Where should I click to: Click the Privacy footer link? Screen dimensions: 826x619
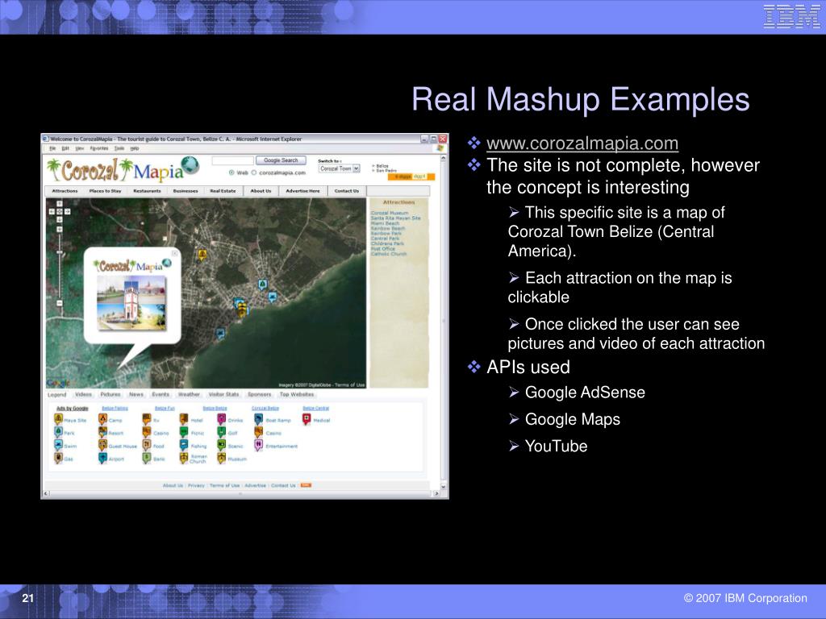pyautogui.click(x=196, y=485)
